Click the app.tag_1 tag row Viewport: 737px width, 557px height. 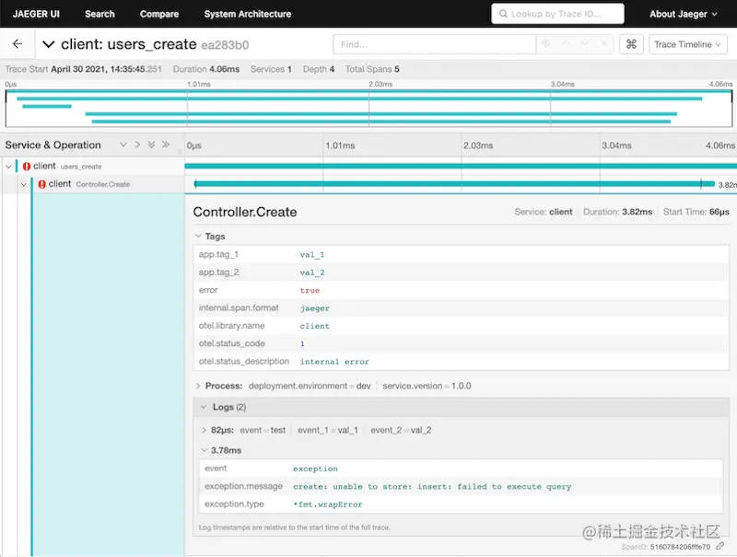(x=462, y=254)
